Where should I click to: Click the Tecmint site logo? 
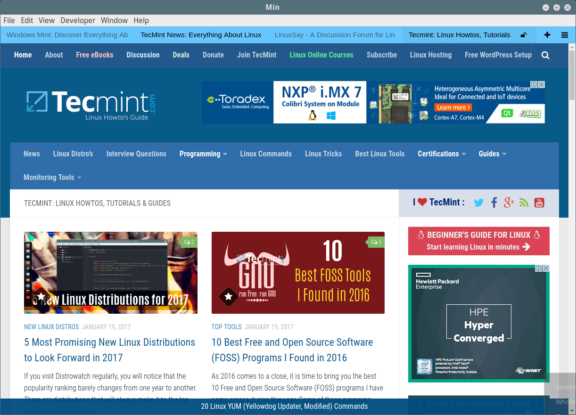(91, 105)
